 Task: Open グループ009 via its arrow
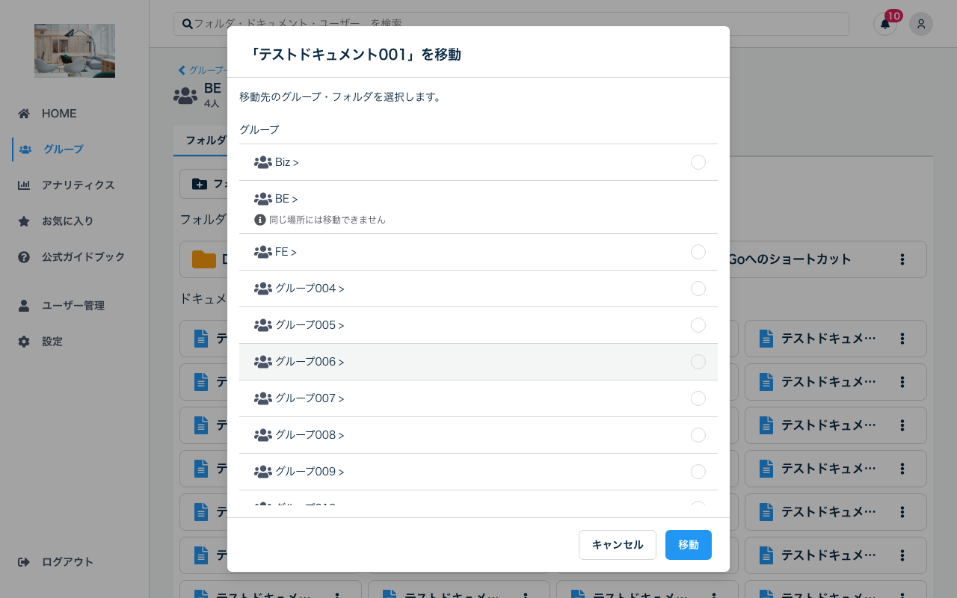tap(341, 472)
